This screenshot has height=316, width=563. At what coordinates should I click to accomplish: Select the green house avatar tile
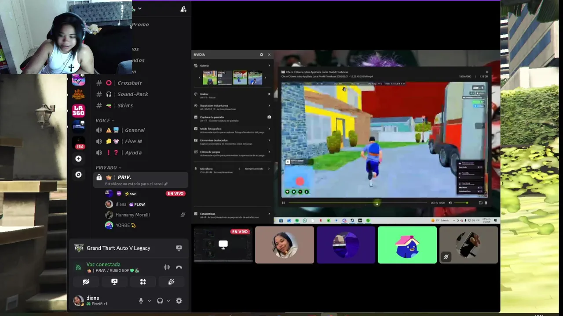(407, 245)
